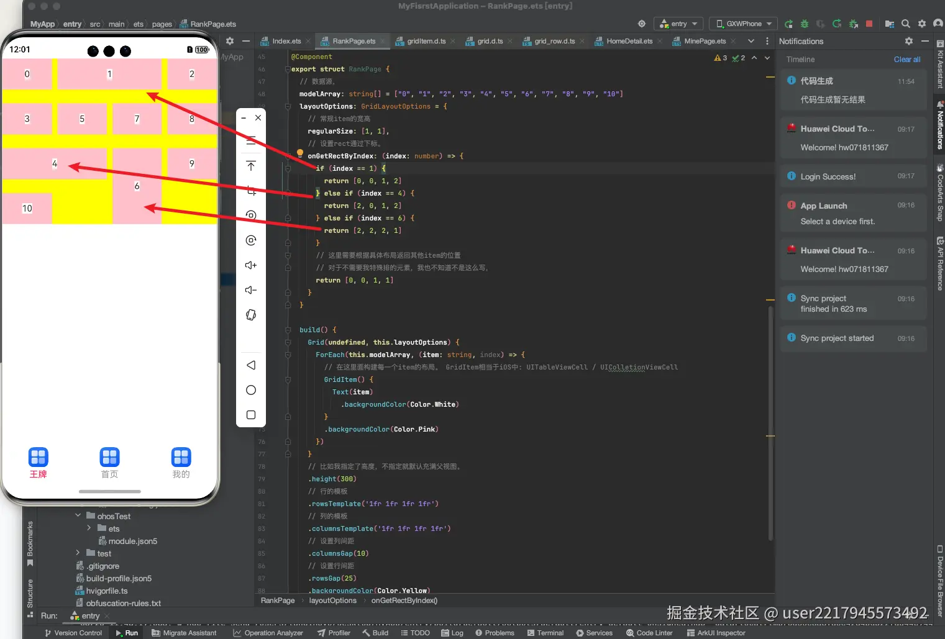Open Notifications panel settings gear
The image size is (945, 639).
[x=909, y=41]
